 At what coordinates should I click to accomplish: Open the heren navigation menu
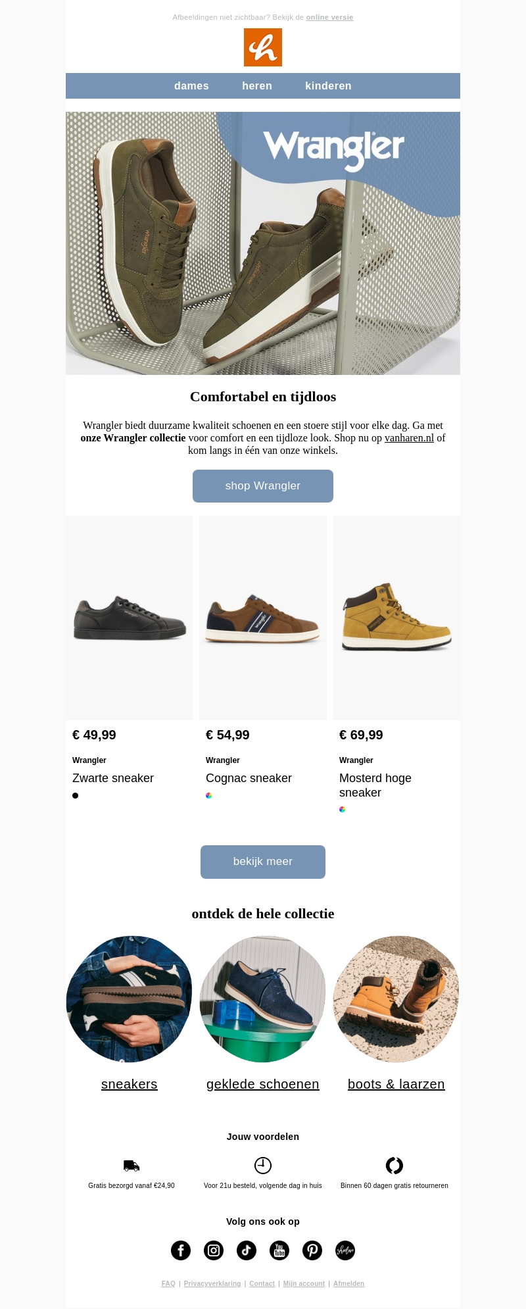click(256, 86)
